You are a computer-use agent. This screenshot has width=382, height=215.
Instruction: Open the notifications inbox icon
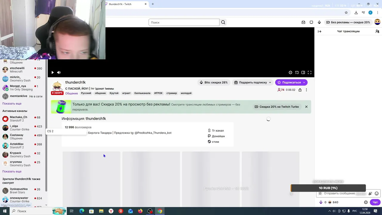pyautogui.click(x=303, y=22)
